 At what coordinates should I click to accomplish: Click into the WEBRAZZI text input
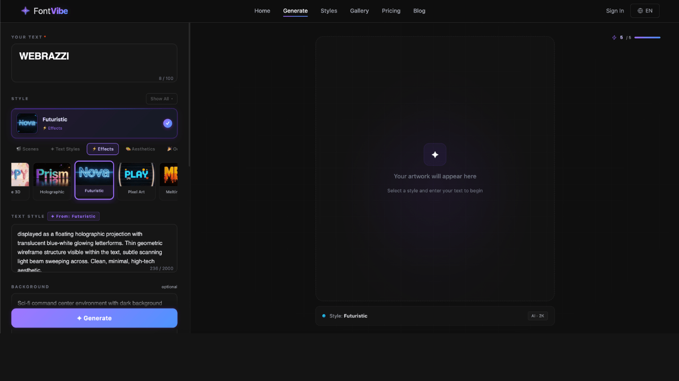[94, 63]
